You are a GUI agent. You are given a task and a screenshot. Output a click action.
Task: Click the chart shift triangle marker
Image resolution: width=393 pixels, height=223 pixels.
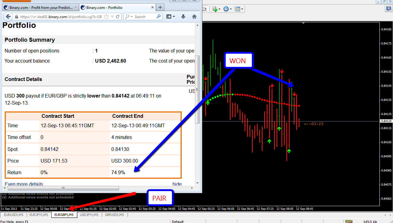click(x=303, y=23)
